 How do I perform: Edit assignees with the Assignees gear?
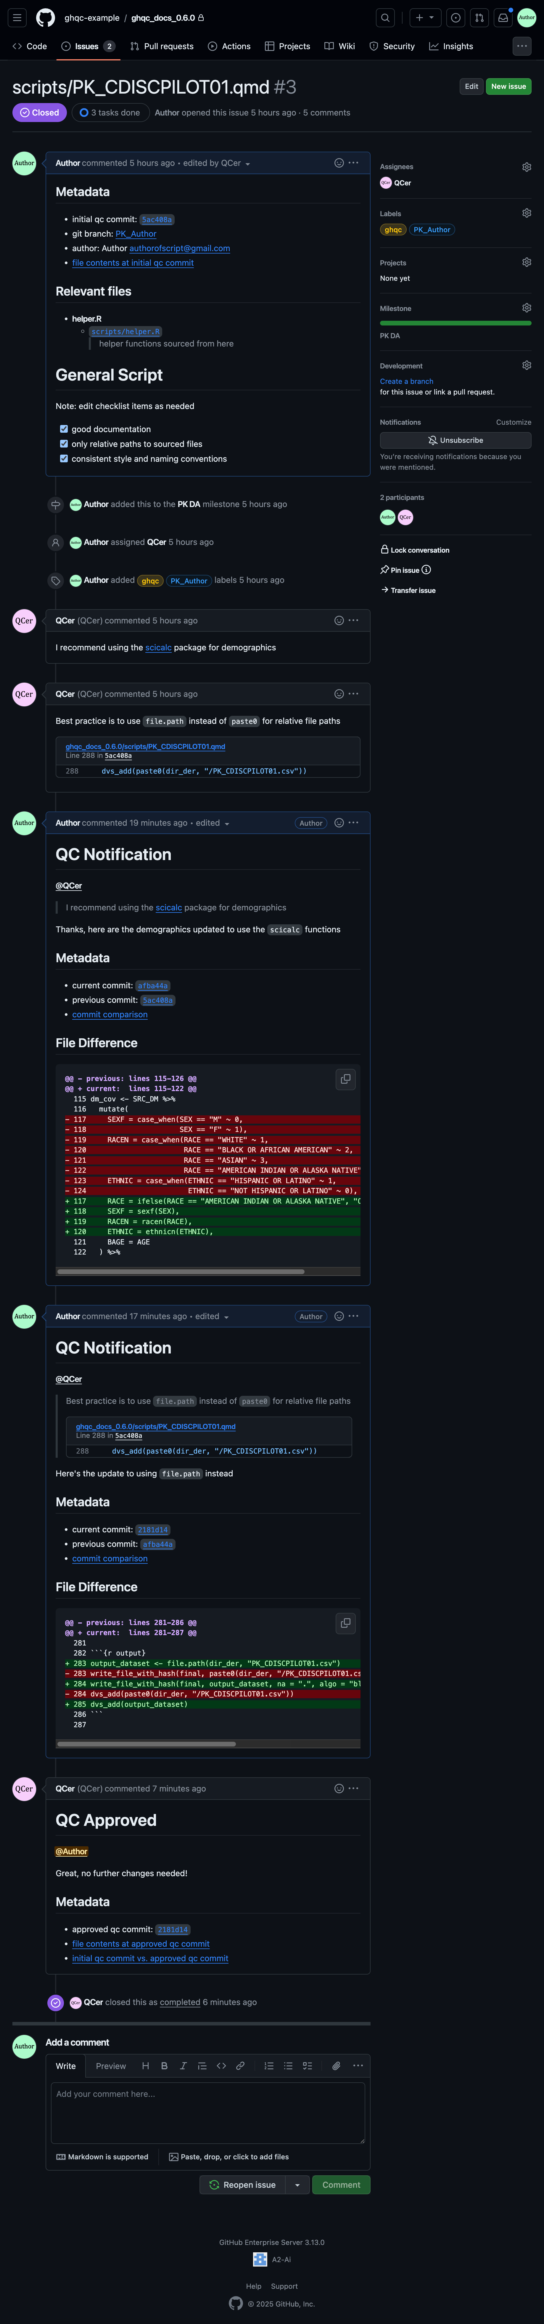point(527,167)
